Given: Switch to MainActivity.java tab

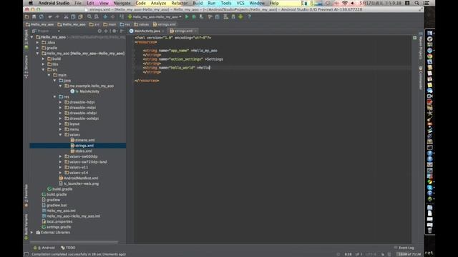Looking at the screenshot, I should 147,31.
